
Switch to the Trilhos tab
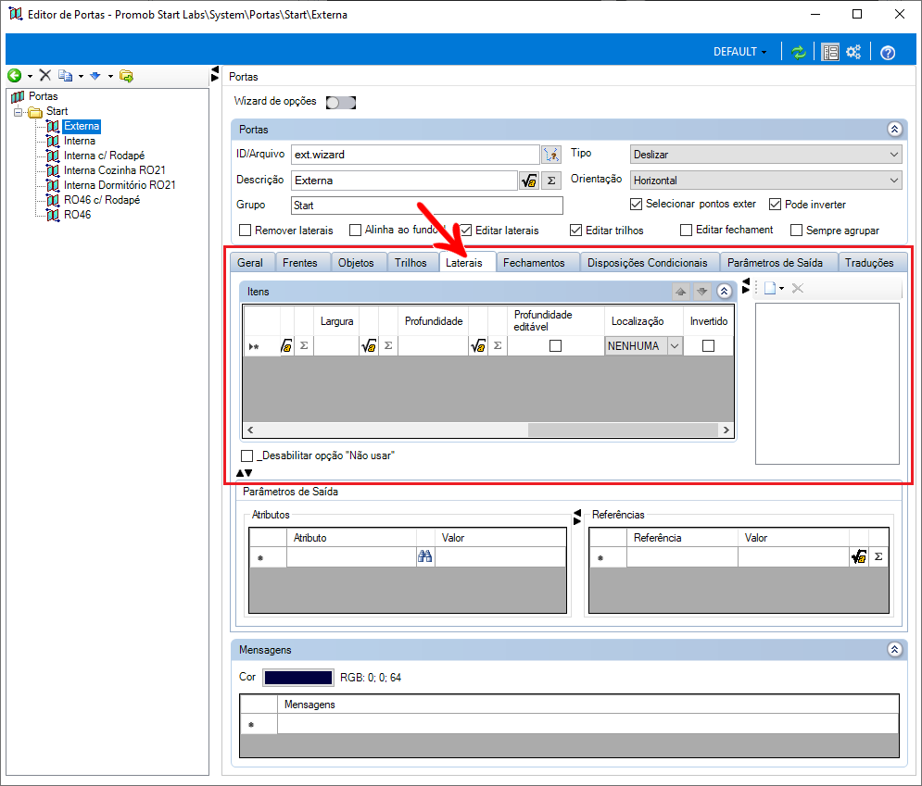tap(410, 263)
